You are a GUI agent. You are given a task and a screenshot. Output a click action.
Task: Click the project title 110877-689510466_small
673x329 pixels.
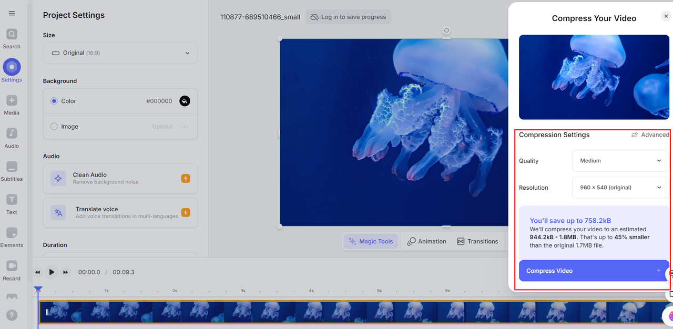tap(260, 17)
